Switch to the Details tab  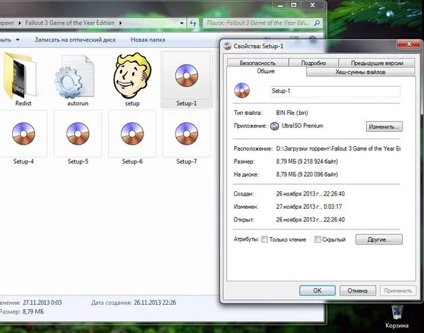pyautogui.click(x=313, y=63)
